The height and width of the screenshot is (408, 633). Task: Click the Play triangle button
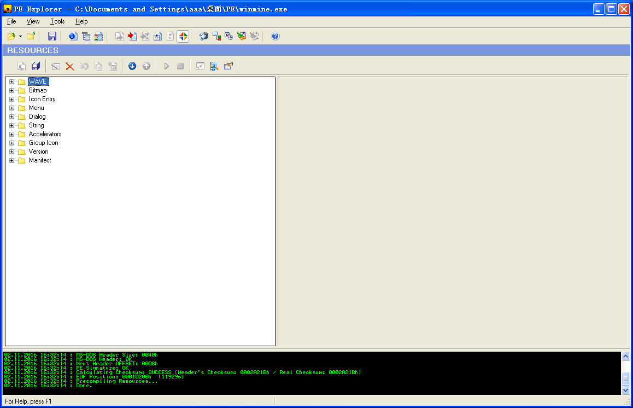[166, 66]
